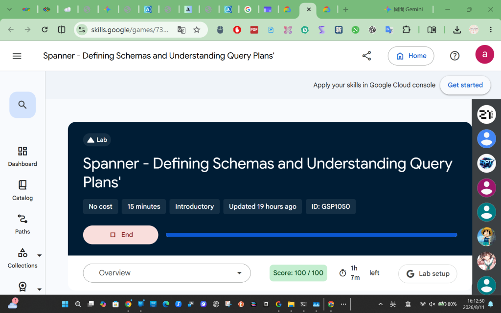Click the Get started button
Viewport: 501px width, 313px height.
tap(465, 85)
